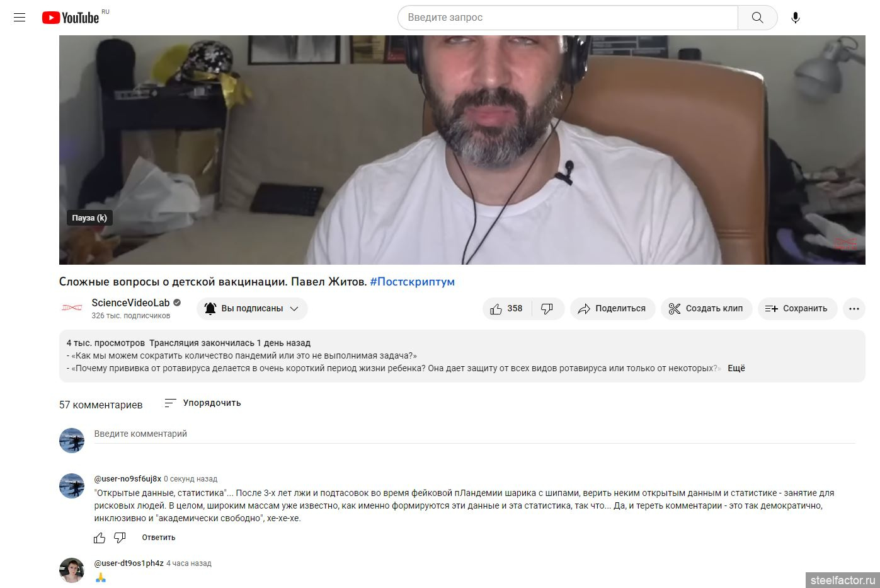
Task: Expand the Вы подписаны notification dropdown
Action: click(252, 309)
